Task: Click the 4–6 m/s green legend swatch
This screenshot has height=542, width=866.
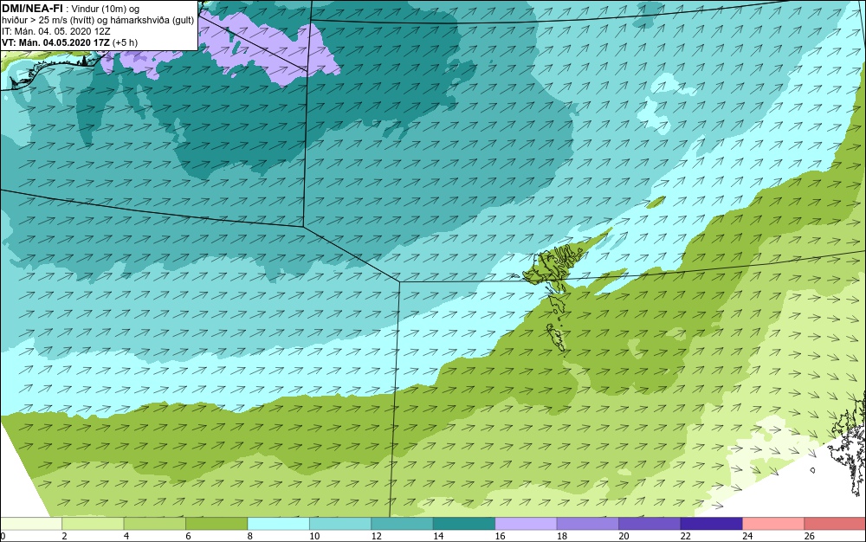Action: [x=155, y=524]
